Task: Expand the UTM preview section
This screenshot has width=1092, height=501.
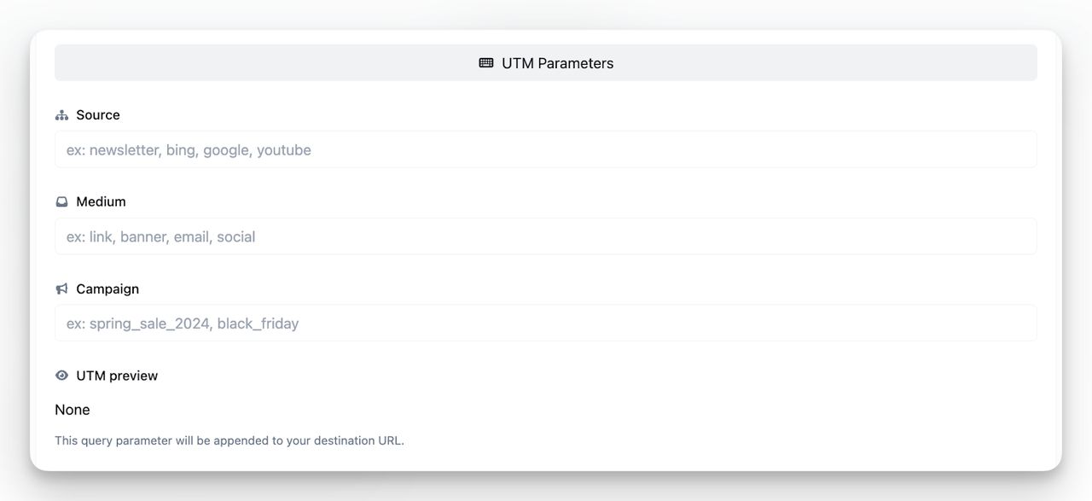Action: click(106, 375)
